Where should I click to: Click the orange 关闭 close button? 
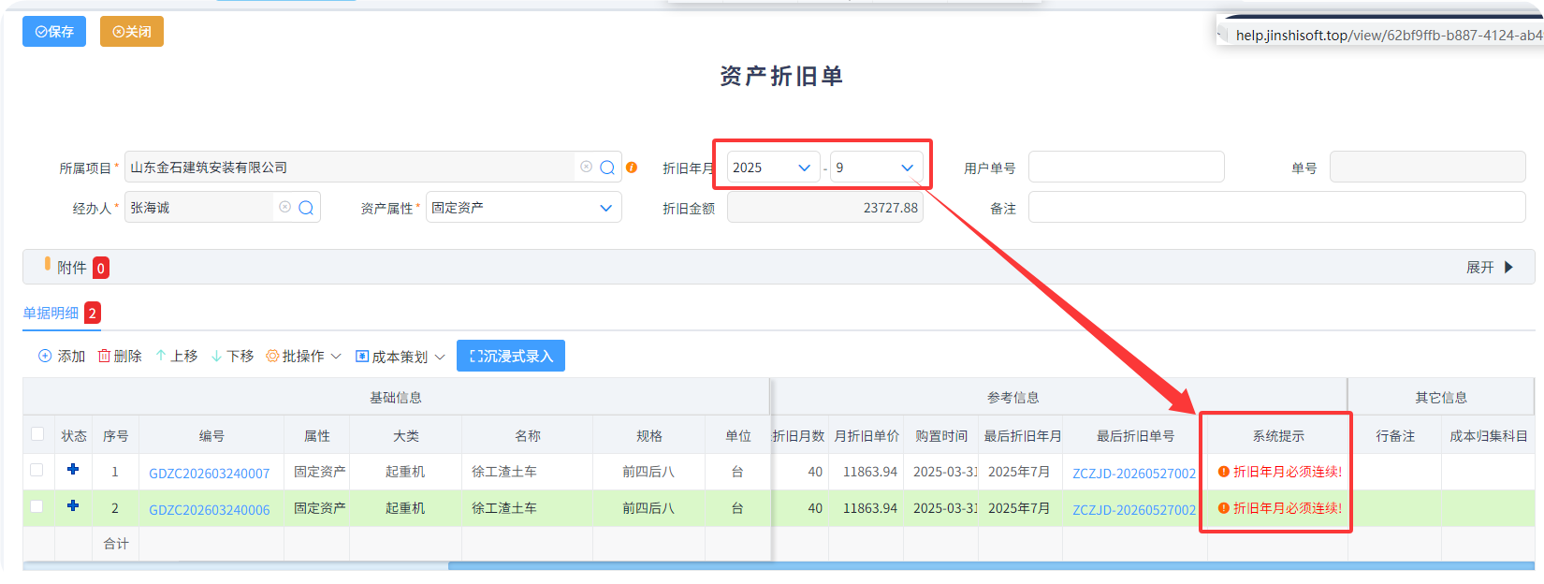click(x=132, y=32)
